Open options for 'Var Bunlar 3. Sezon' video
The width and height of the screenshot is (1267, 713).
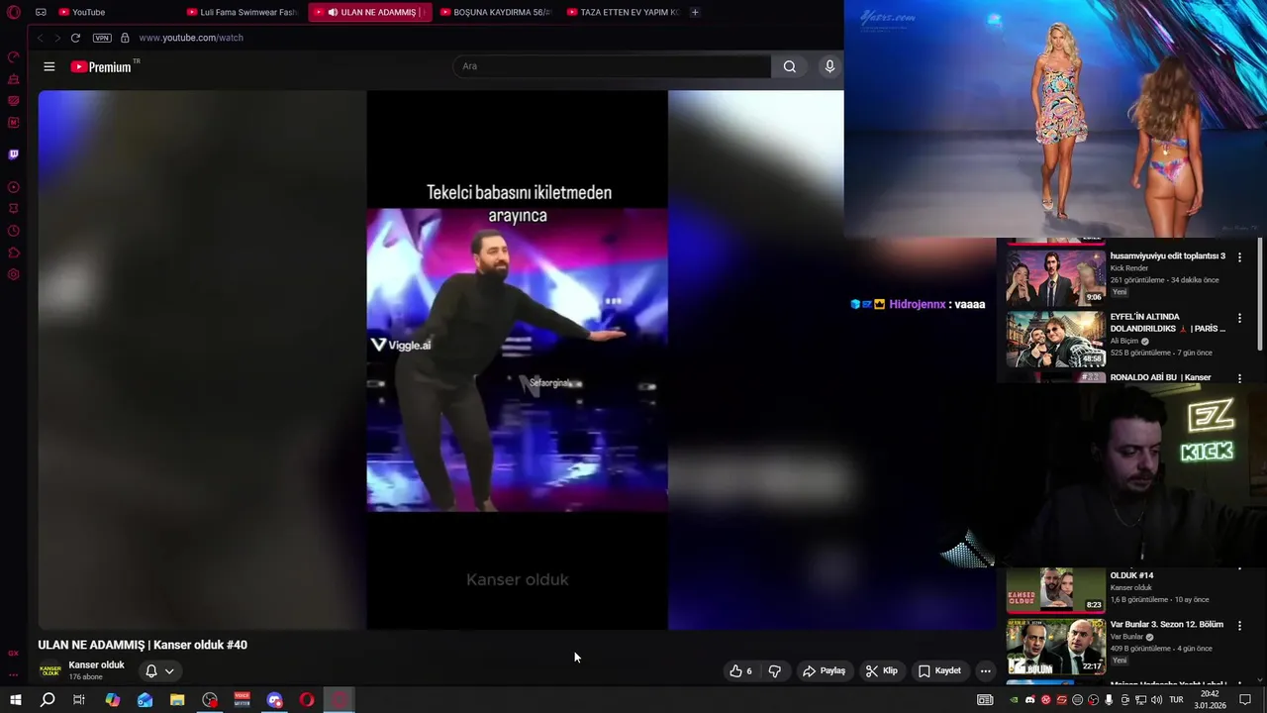click(1239, 626)
